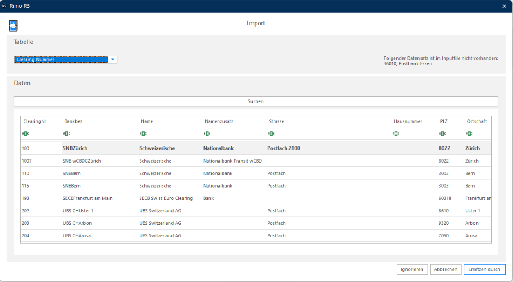Sort by the Bankbez column header
513x282 pixels.
[73, 121]
